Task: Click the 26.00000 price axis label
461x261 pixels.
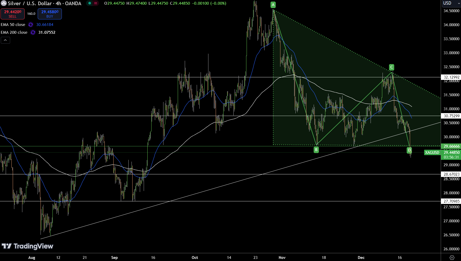Action: click(451, 249)
